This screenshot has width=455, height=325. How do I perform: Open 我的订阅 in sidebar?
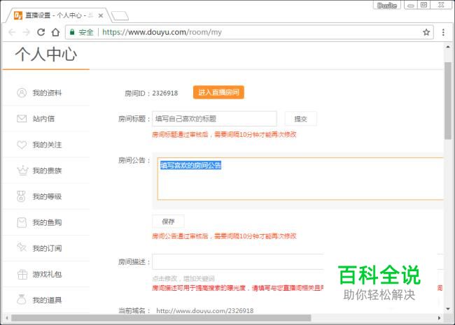(x=47, y=248)
